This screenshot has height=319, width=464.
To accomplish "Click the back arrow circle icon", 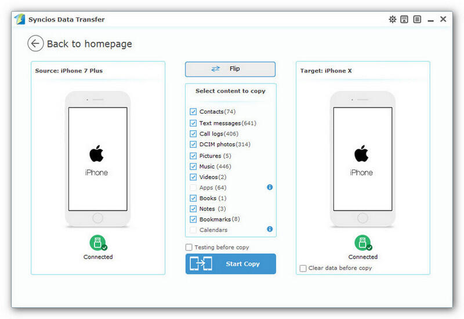I will coord(35,44).
